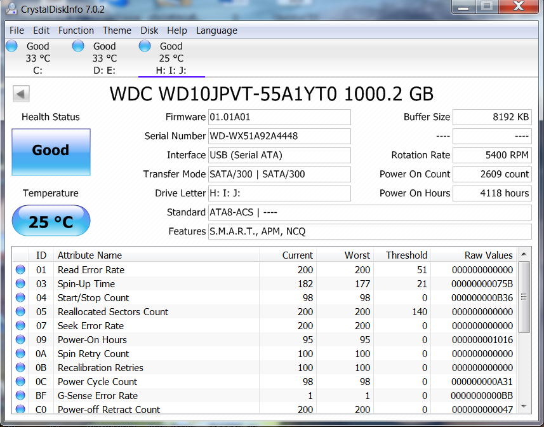Click the status orb for Recalibration Retries
Viewport: 544px width, 427px height.
pos(20,367)
